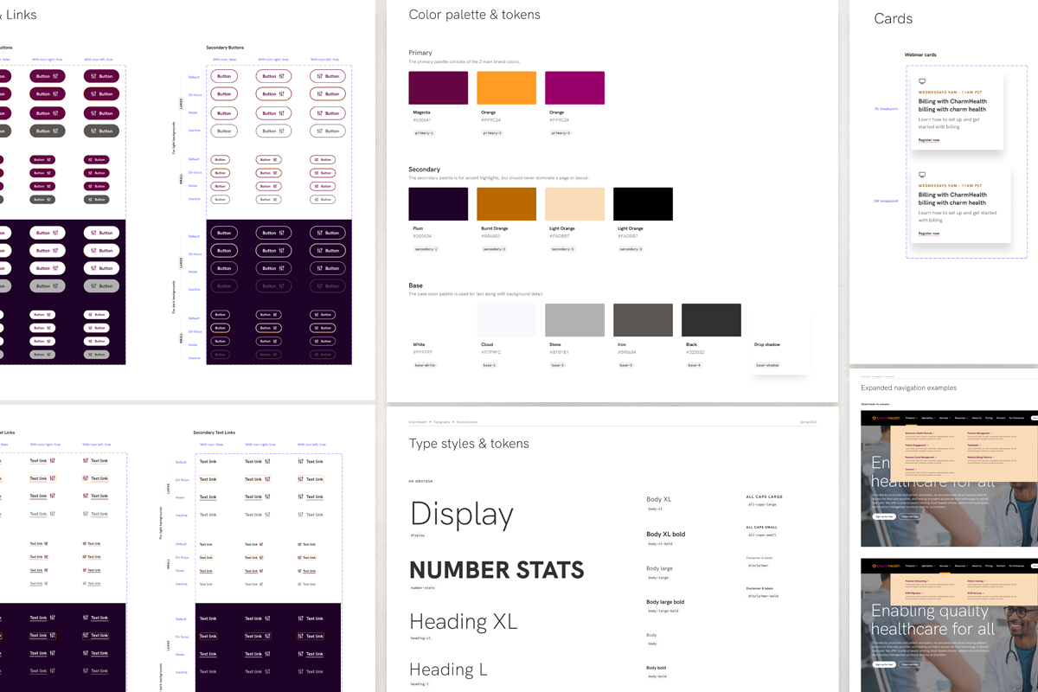This screenshot has height=692, width=1038.
Task: Click the diamond separator in the Typography breadcrumb
Action: pyautogui.click(x=431, y=422)
